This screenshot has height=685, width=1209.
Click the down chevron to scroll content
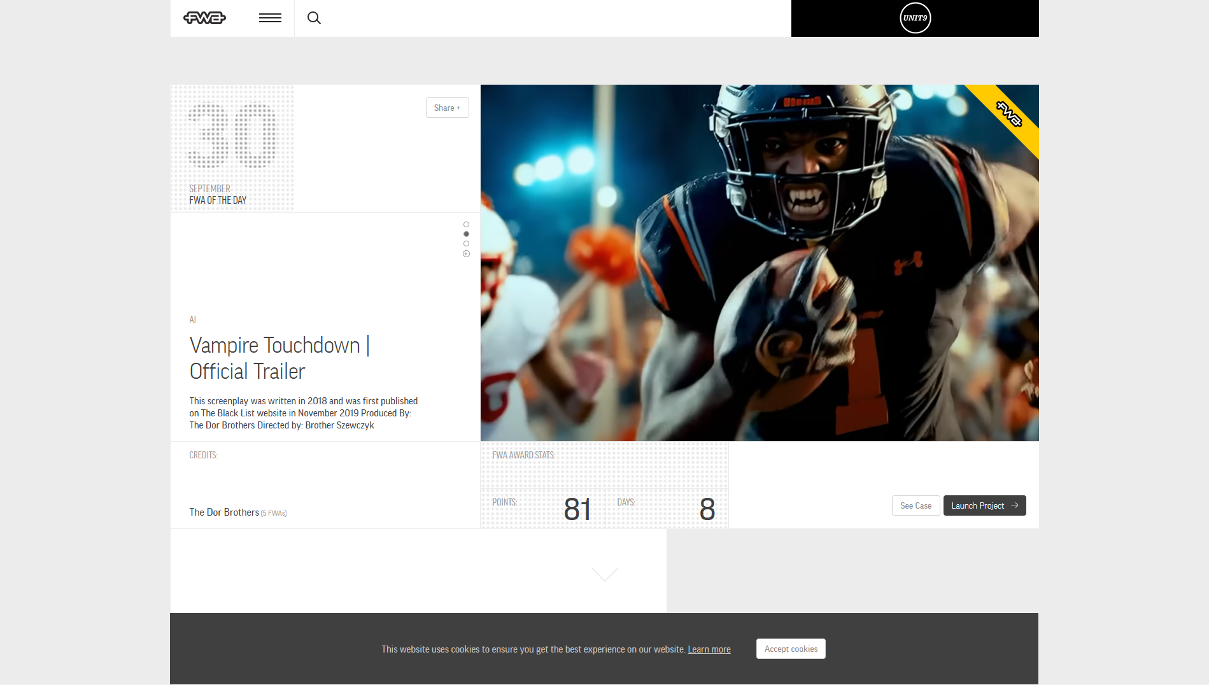(x=604, y=574)
